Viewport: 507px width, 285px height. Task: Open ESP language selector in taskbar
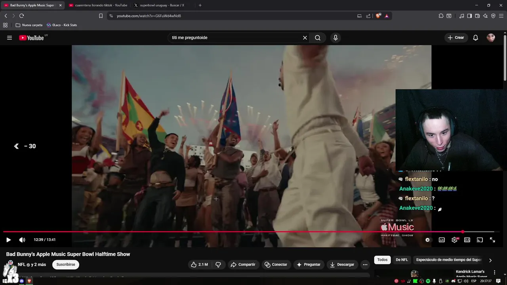(x=474, y=281)
